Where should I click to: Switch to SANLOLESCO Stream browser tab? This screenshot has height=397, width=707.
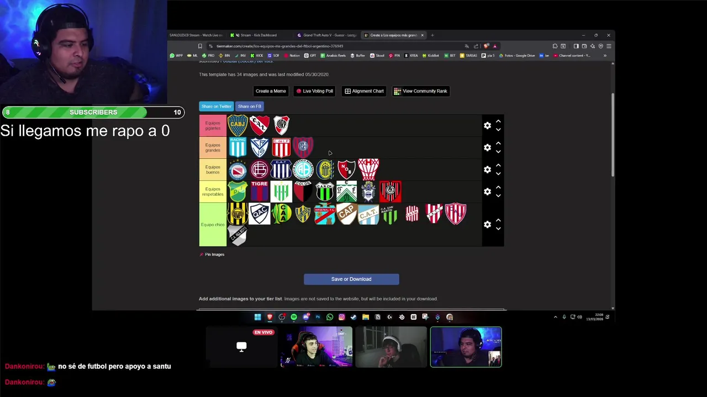pos(195,35)
